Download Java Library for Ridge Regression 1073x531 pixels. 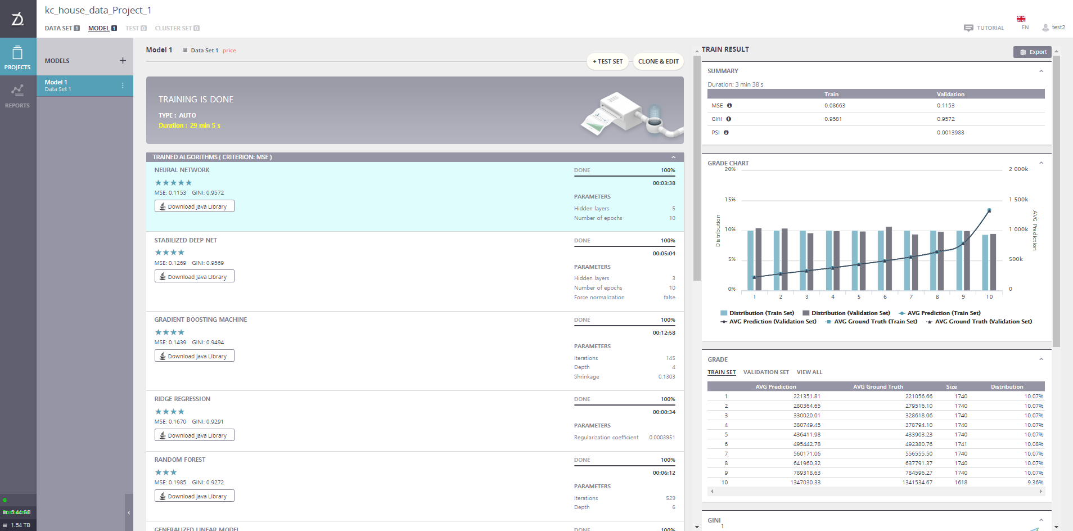point(195,435)
